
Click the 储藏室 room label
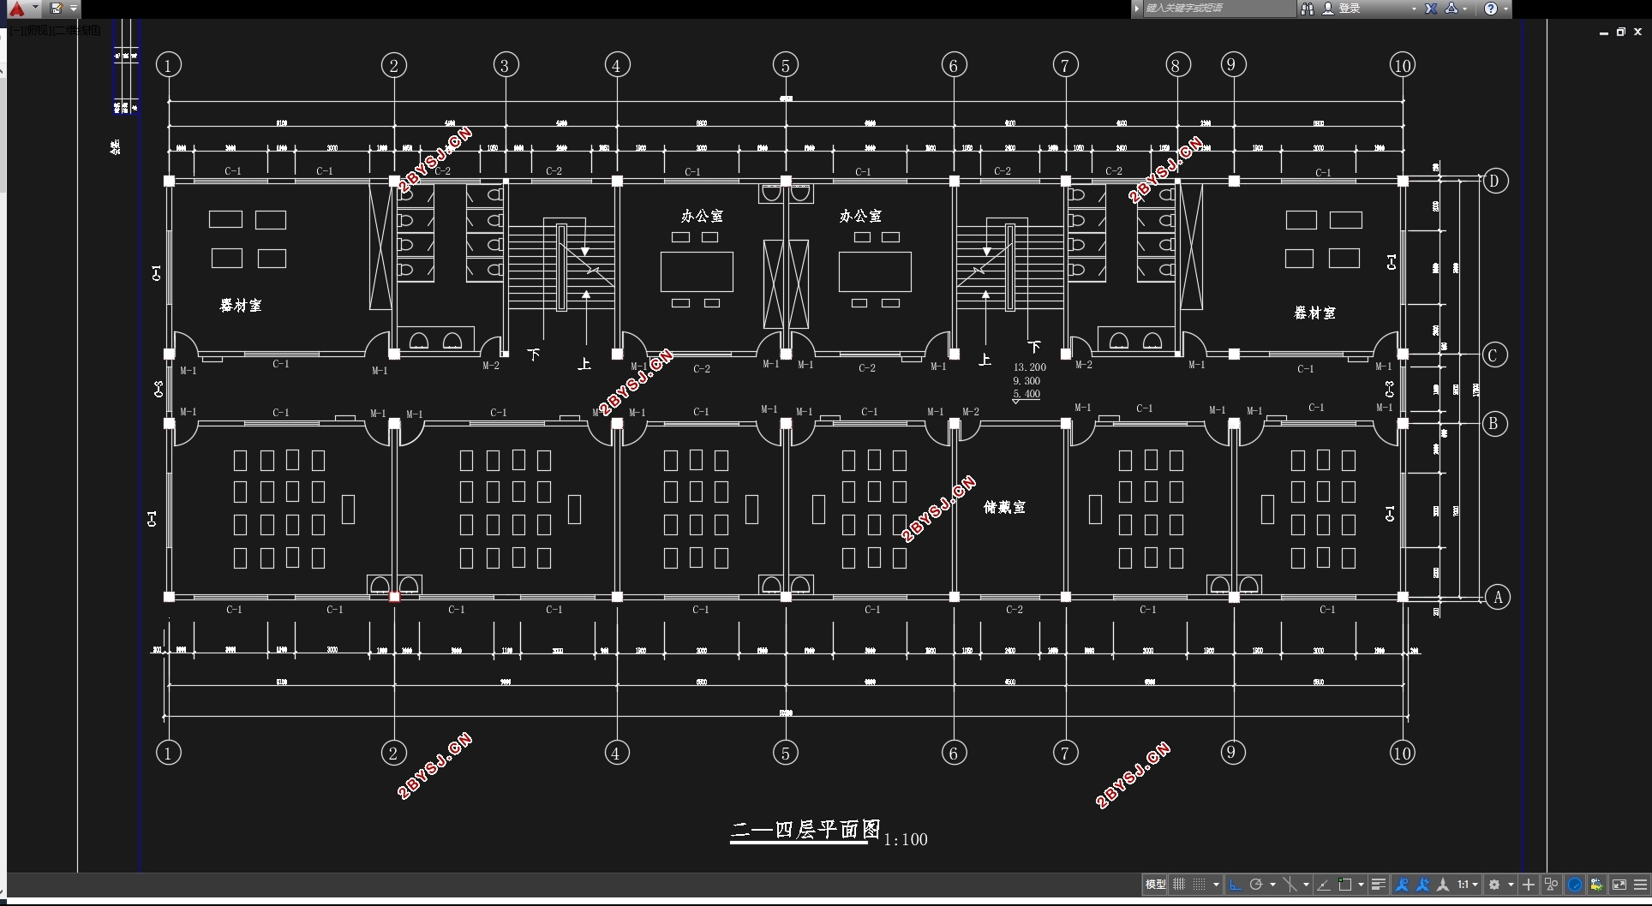(x=1004, y=507)
